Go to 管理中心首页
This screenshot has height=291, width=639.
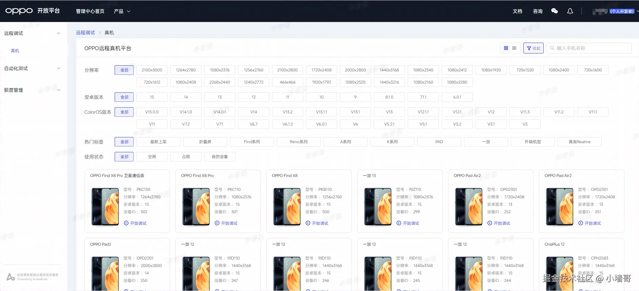(x=90, y=11)
